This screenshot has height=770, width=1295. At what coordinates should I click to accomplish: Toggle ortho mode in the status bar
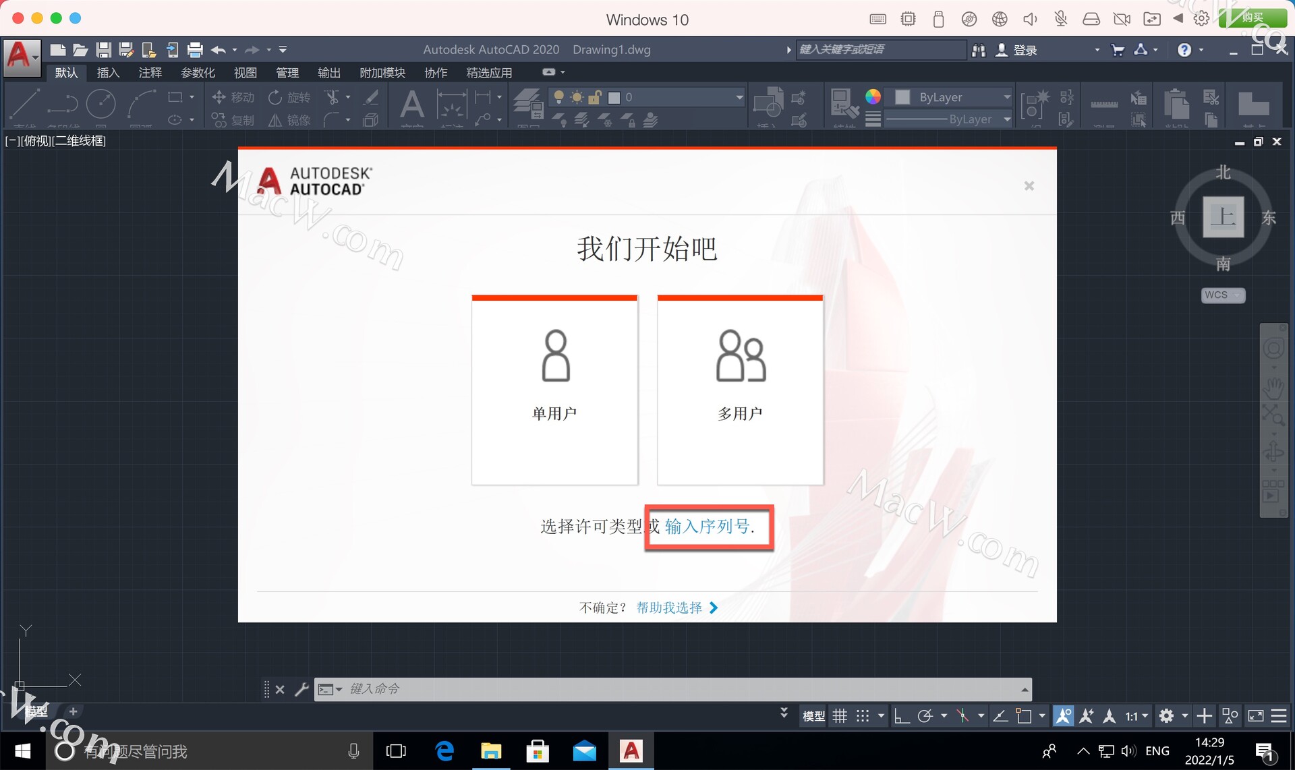[x=901, y=716]
